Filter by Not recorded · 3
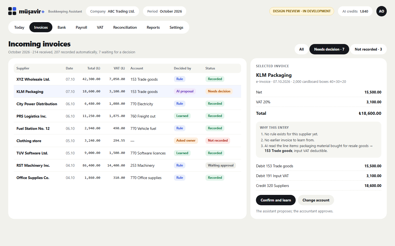The height and width of the screenshot is (246, 395). (368, 49)
